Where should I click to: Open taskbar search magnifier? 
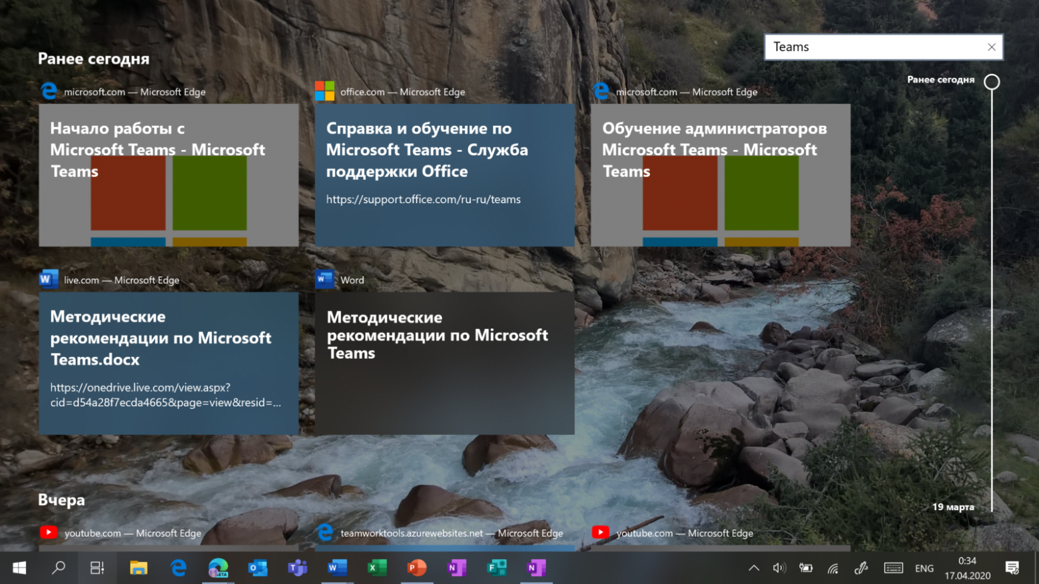click(x=59, y=568)
